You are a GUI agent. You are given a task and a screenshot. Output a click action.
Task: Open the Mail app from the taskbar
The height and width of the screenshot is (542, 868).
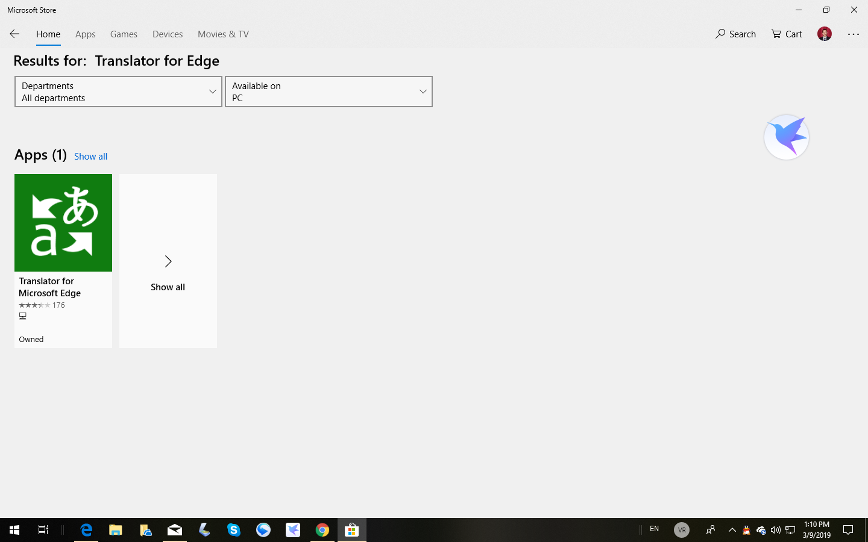coord(175,530)
